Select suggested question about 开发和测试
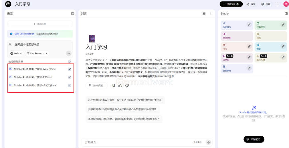The height and width of the screenshot is (148, 289). (x=122, y=109)
